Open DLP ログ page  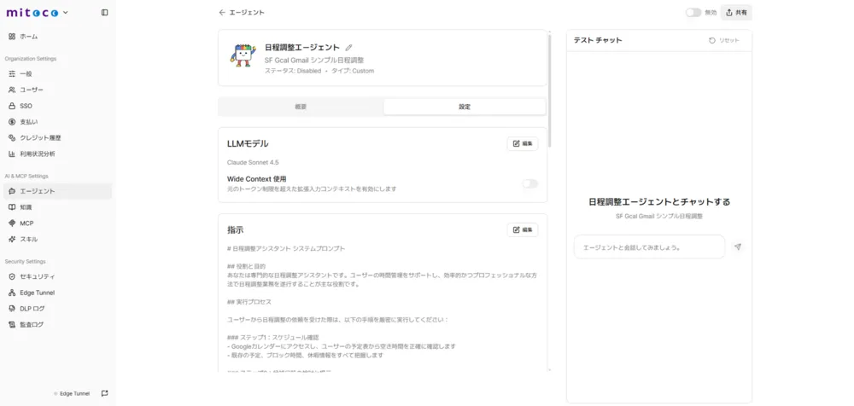point(57,309)
